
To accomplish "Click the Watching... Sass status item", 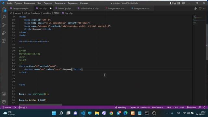I will pos(121,108).
